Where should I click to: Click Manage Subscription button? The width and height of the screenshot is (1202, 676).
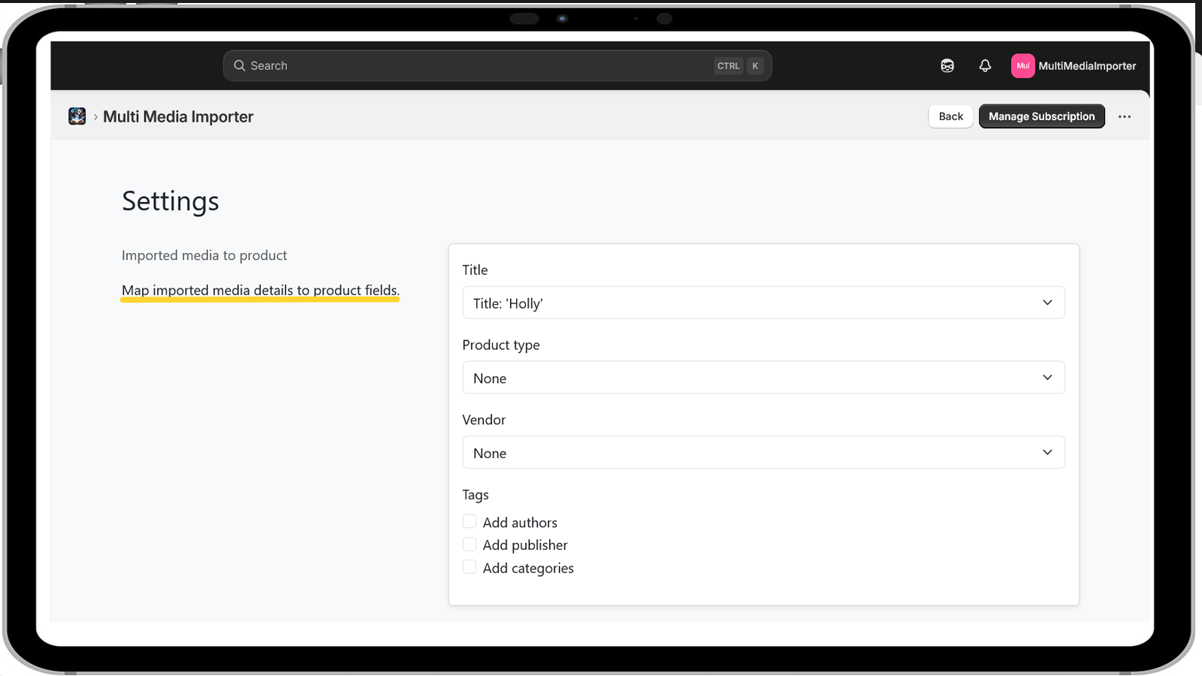[1041, 116]
